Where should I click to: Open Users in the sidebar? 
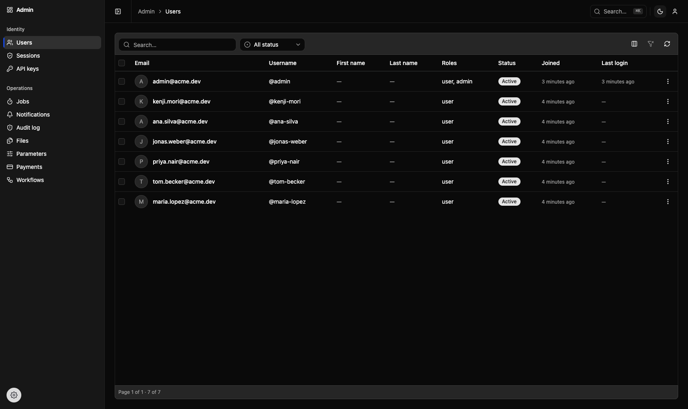(52, 43)
